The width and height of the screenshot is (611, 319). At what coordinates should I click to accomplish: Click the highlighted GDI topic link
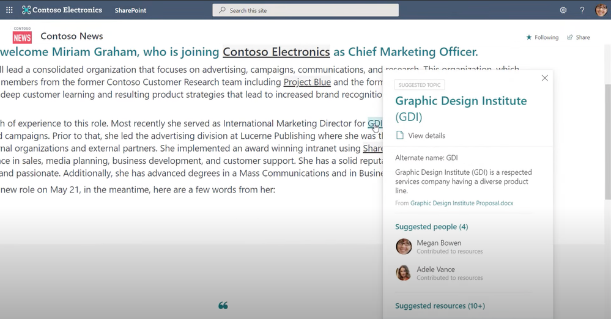pos(374,123)
